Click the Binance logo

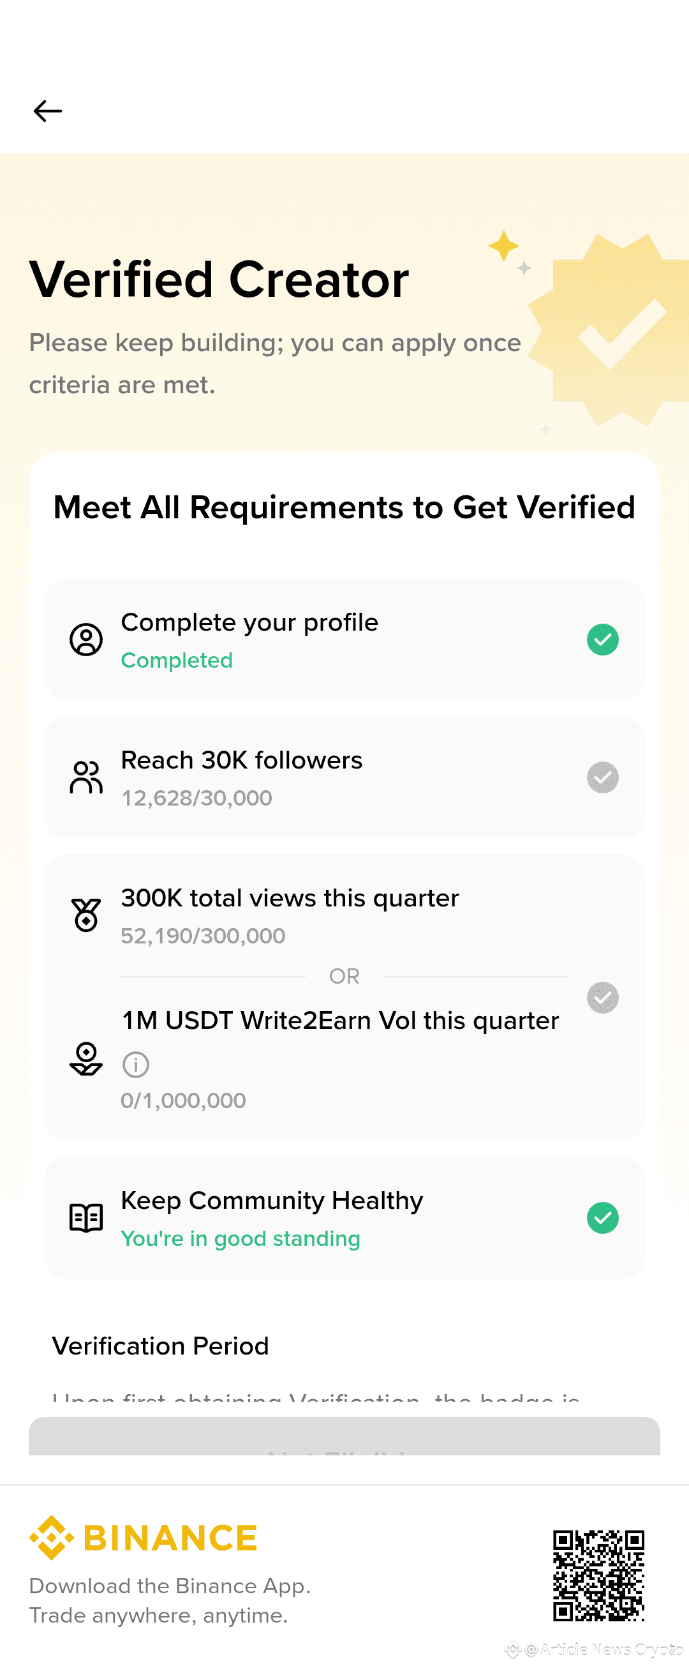click(144, 1538)
